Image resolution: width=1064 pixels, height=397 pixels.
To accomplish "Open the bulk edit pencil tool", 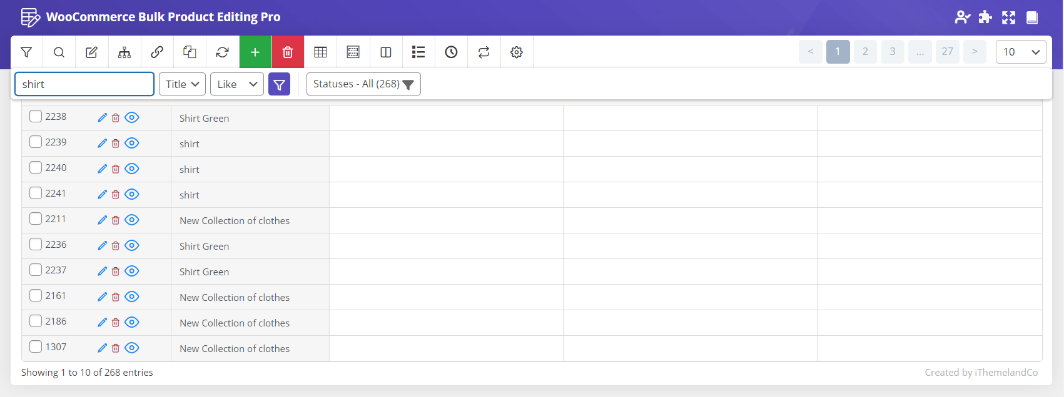I will pos(91,52).
